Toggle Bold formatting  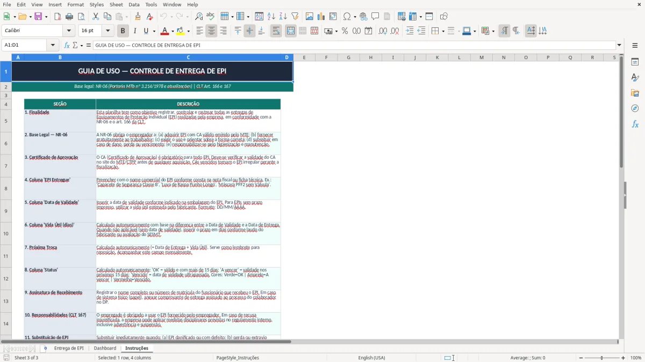click(x=123, y=31)
